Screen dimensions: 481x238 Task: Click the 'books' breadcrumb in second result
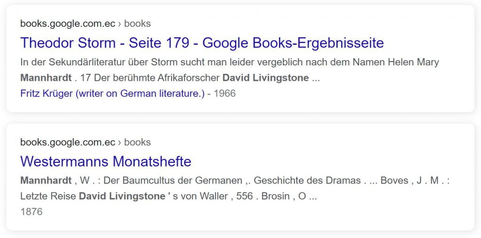click(x=137, y=142)
